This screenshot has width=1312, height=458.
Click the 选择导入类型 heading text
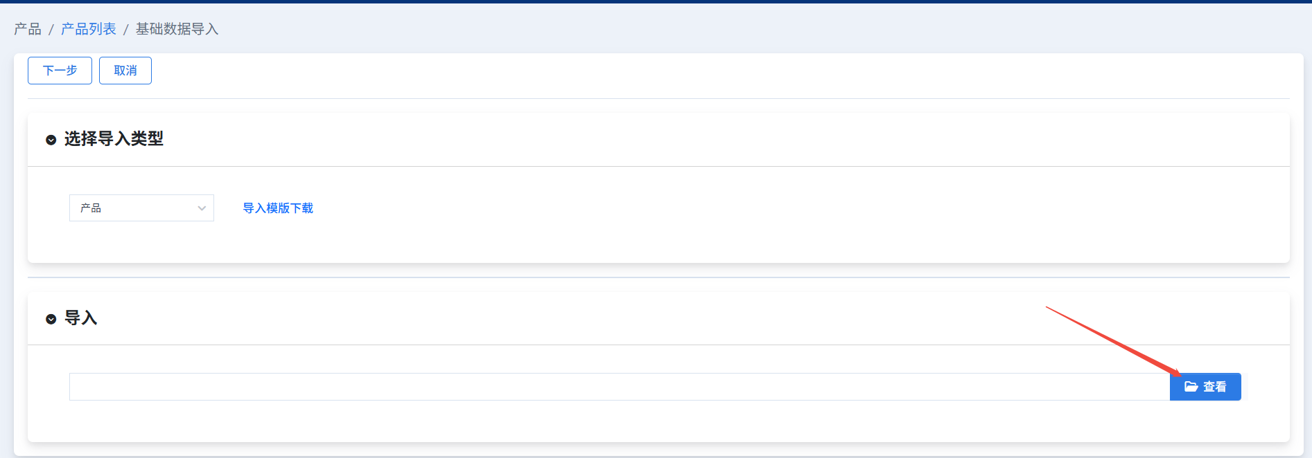(114, 139)
